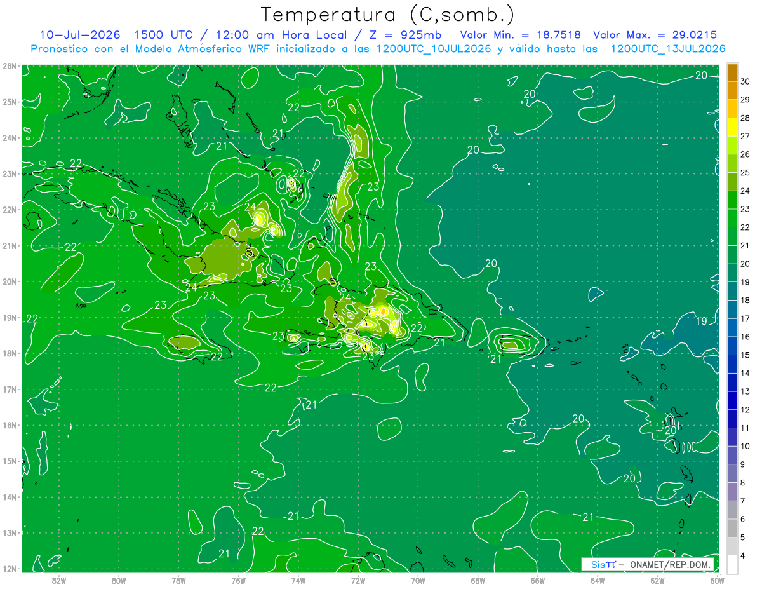Click the color bar label "10"
This screenshot has height=589, width=762.
[745, 447]
